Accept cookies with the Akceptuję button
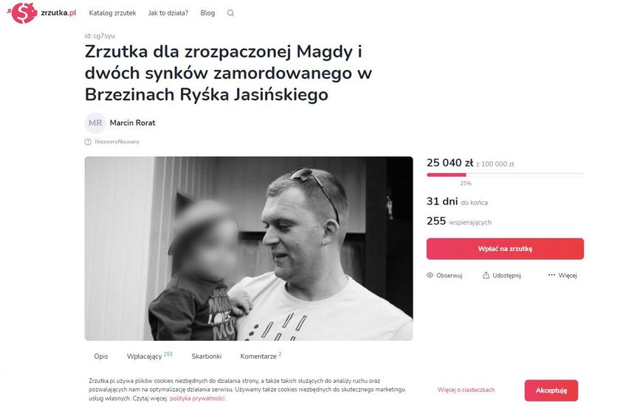This screenshot has width=620, height=408. (x=551, y=390)
